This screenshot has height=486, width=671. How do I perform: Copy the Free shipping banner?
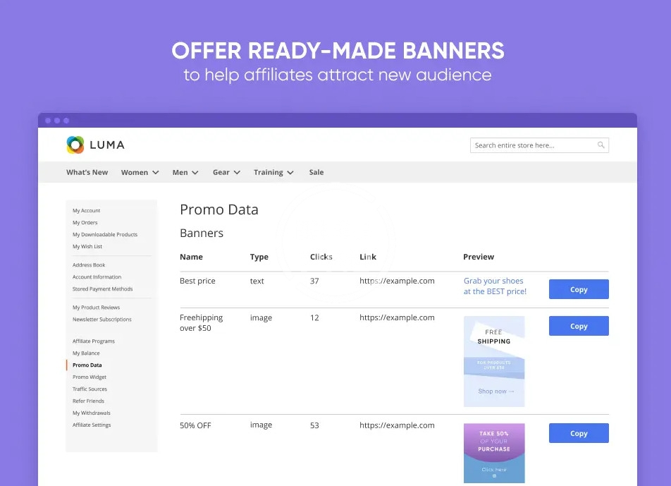pos(579,326)
